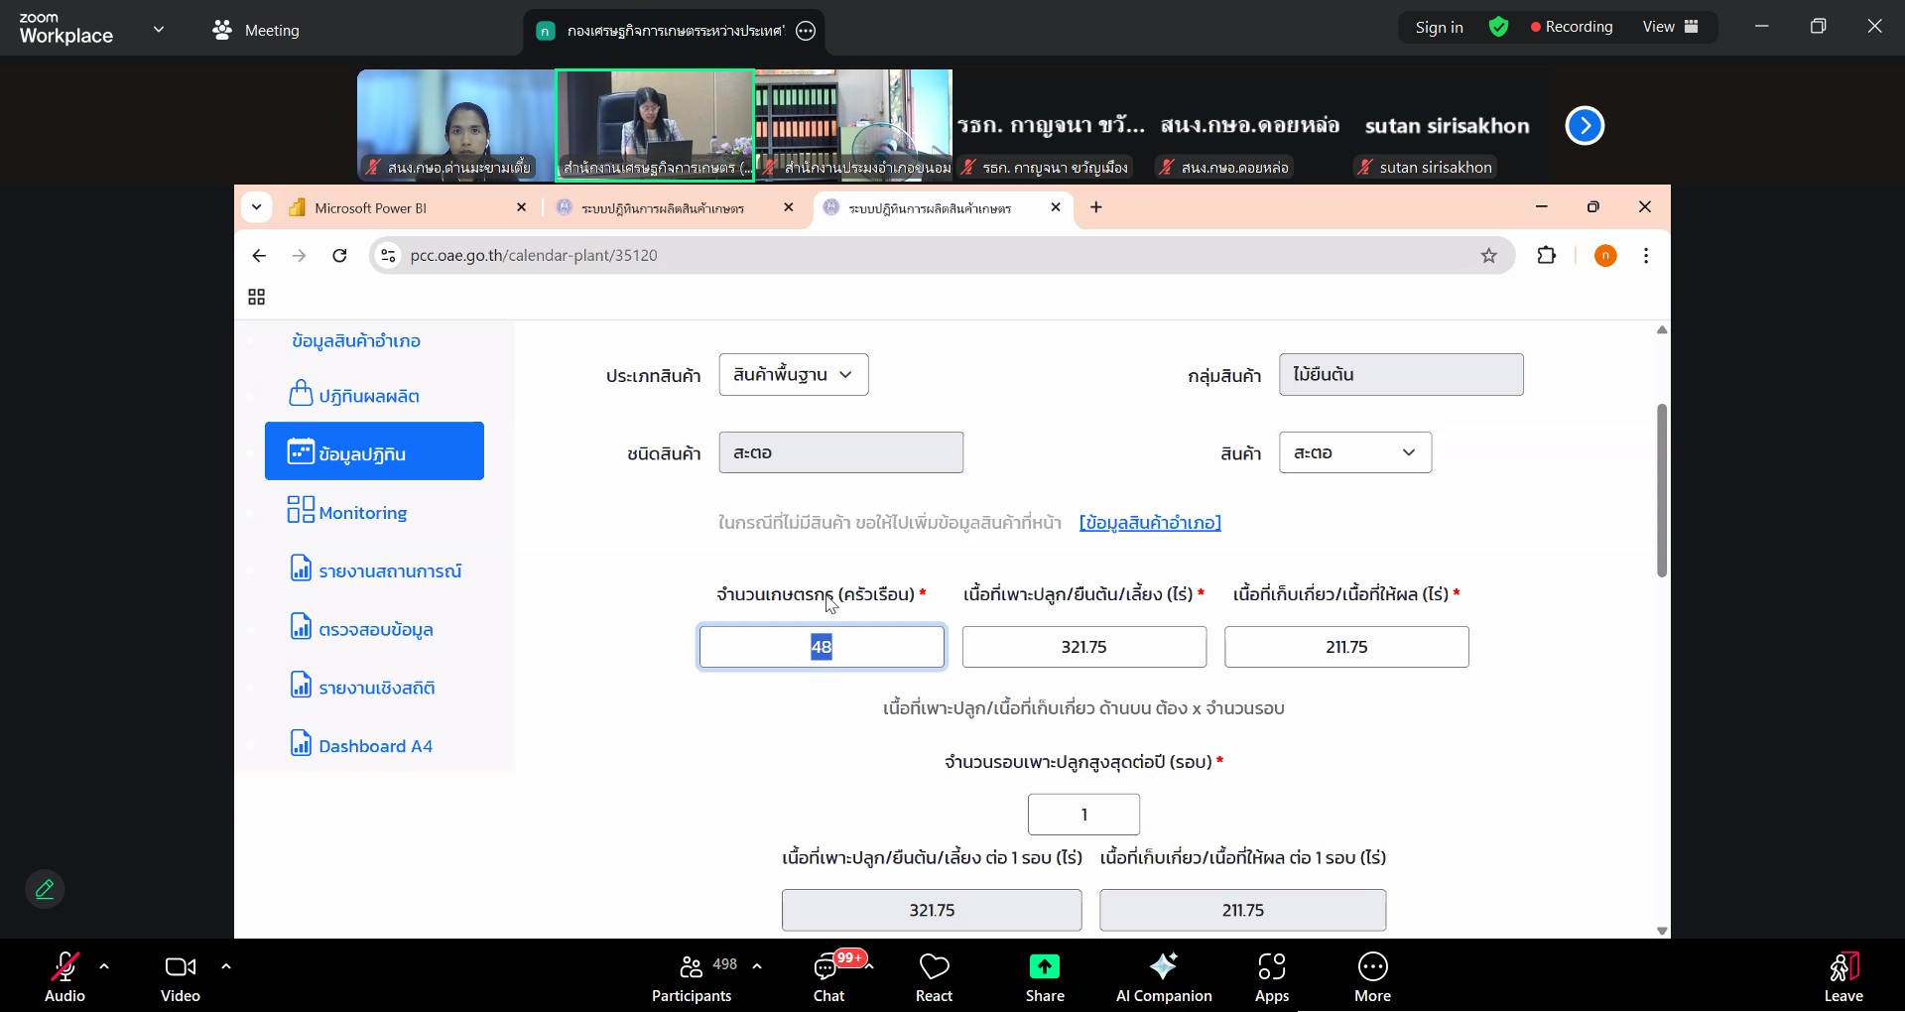Image resolution: width=1905 pixels, height=1012 pixels.
Task: Start screen sharing with Share button
Action: pos(1044,977)
